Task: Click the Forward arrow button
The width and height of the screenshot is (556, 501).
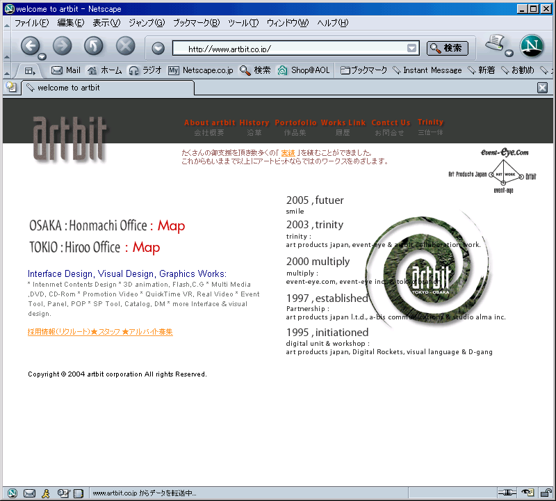Action: tap(62, 46)
